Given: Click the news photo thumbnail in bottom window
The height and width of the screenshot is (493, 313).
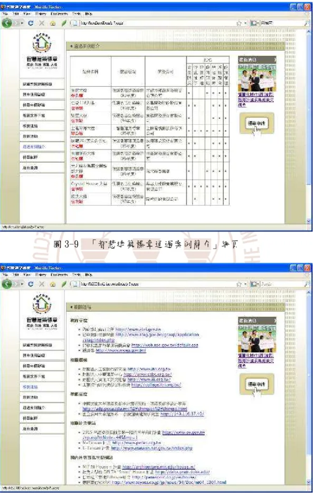Looking at the screenshot, I should tap(257, 339).
